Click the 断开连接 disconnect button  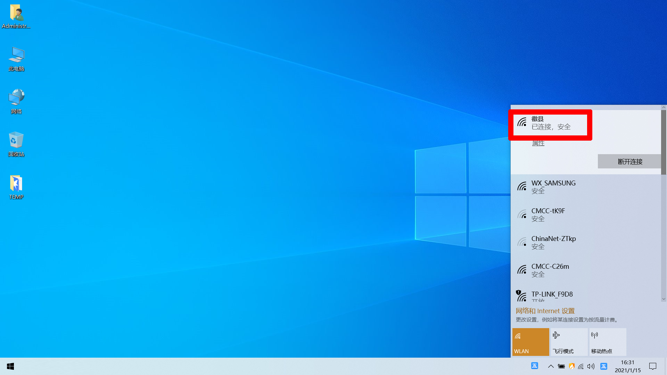click(629, 161)
